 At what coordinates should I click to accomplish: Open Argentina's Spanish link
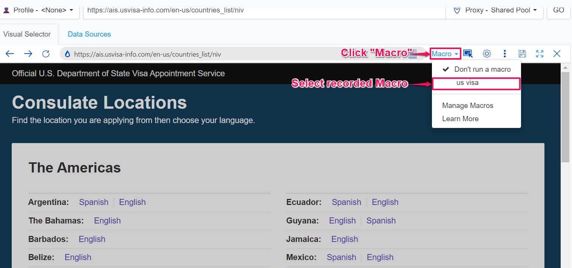point(94,202)
